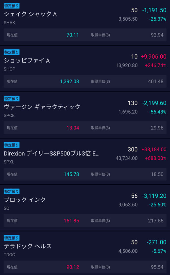Tap the SHOP current price 1,392.08
This screenshot has width=170, height=275.
[69, 82]
